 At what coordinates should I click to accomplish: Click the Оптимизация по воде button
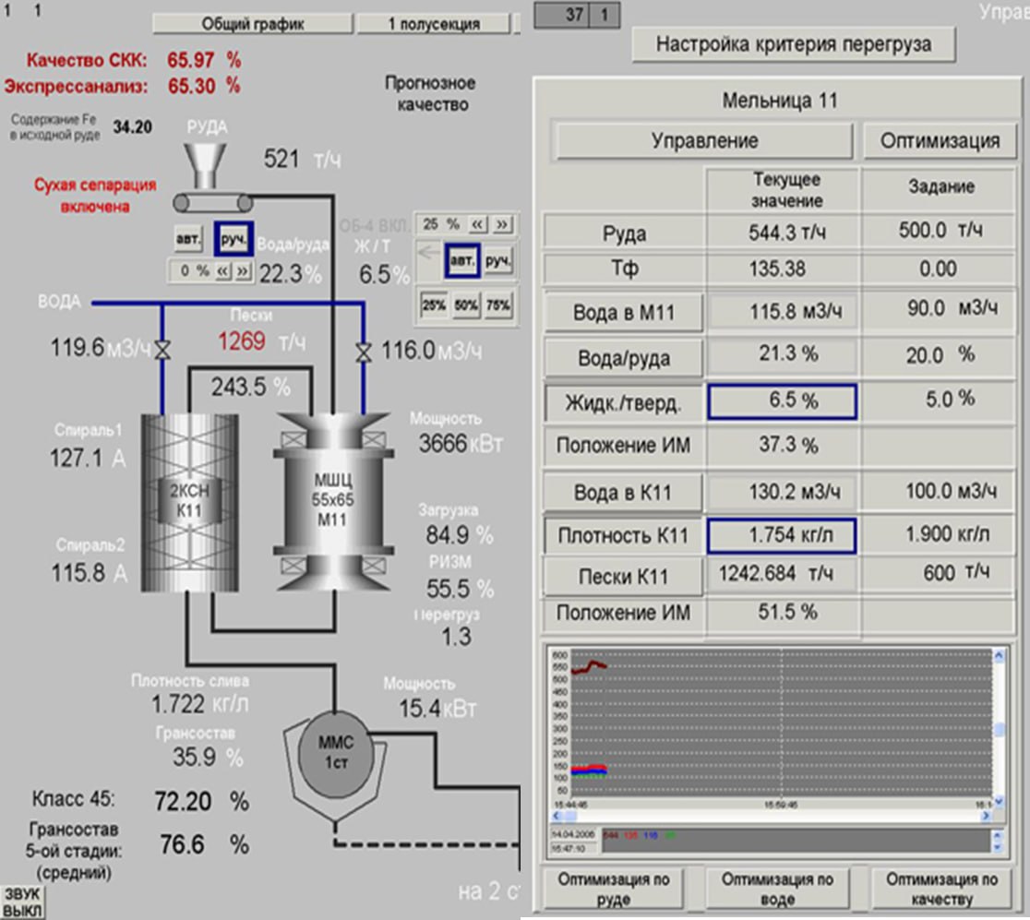pos(777,889)
